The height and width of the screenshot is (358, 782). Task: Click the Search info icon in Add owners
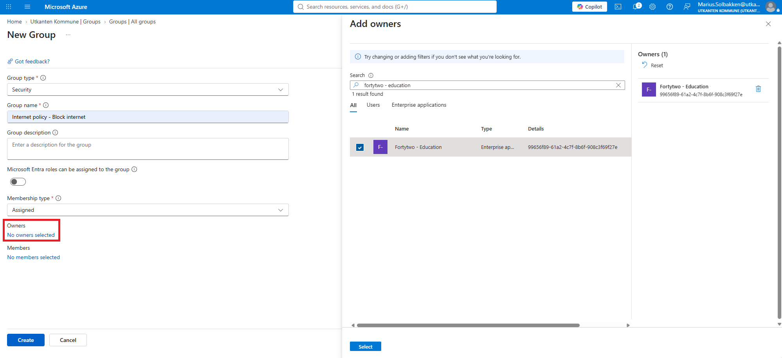[x=371, y=75]
